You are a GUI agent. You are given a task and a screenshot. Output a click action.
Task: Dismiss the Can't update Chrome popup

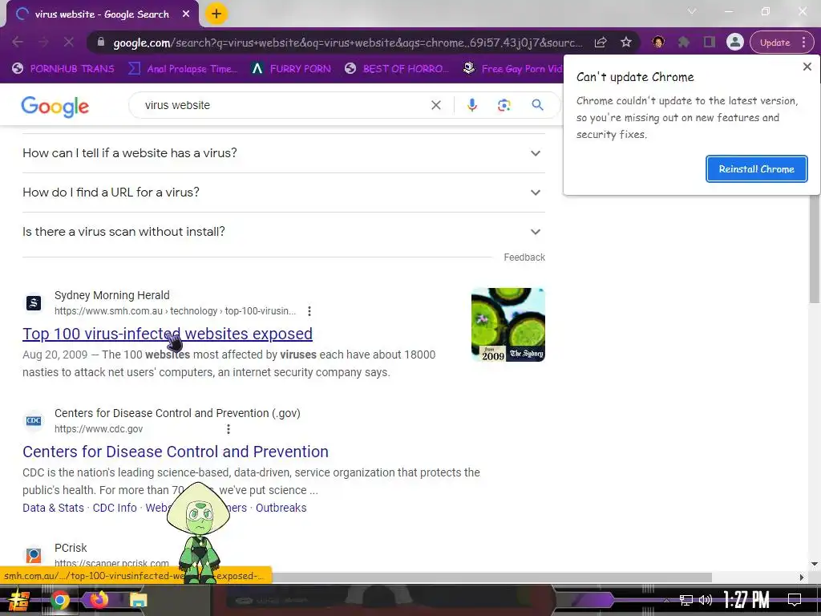pos(807,67)
